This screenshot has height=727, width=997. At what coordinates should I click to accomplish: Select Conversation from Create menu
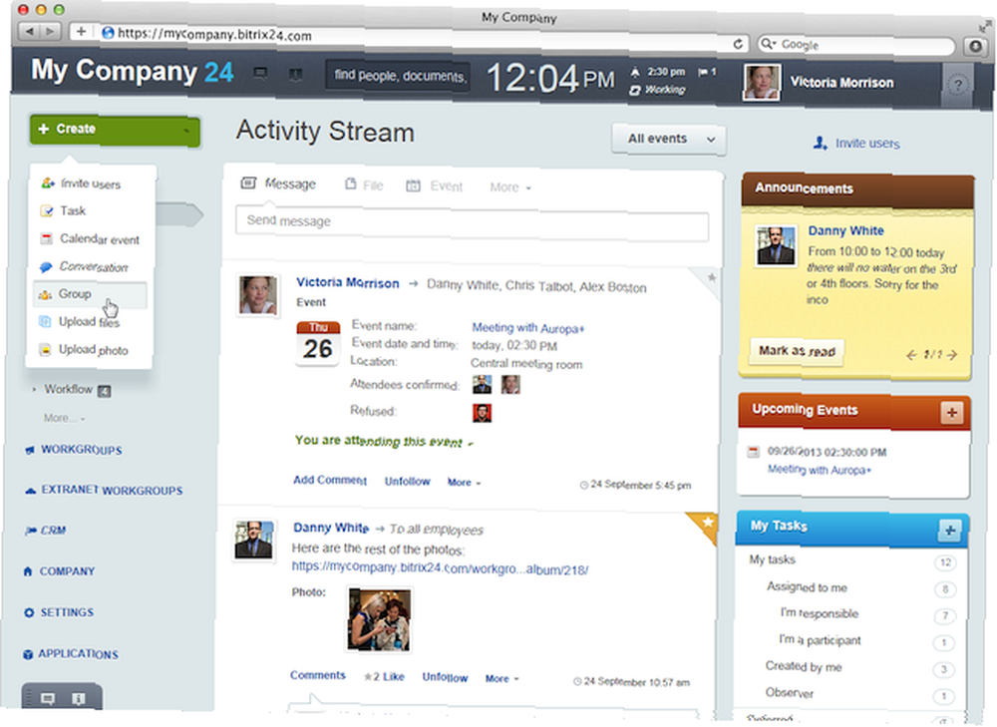click(94, 266)
